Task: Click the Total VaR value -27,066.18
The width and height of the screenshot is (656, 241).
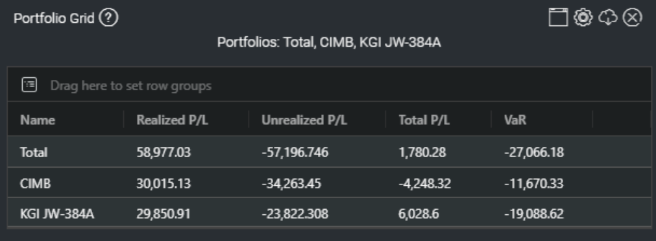Action: [x=534, y=152]
